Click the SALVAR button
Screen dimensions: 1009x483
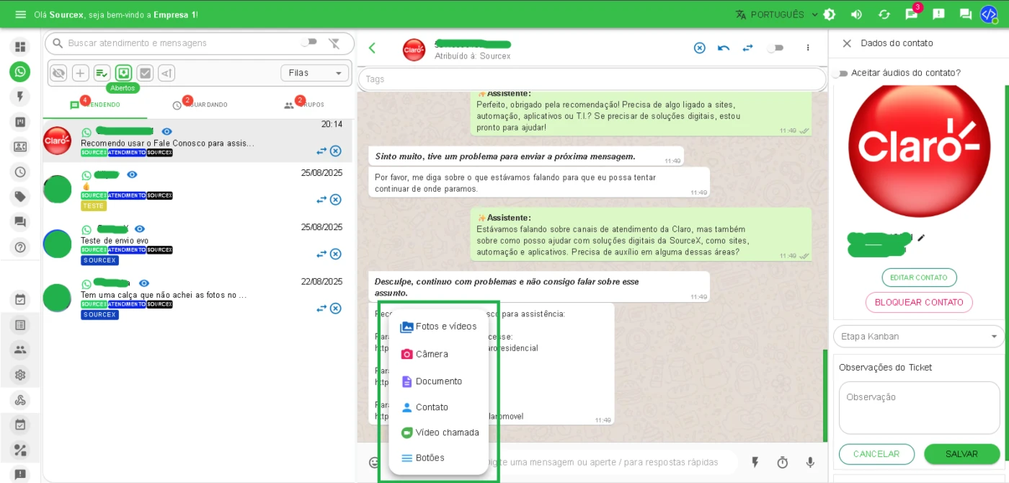[x=961, y=454]
